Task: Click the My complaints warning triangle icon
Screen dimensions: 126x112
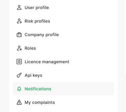Action: 19,102
